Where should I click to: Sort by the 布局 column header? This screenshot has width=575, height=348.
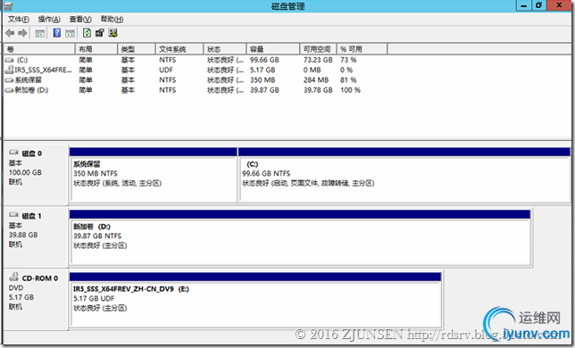96,49
